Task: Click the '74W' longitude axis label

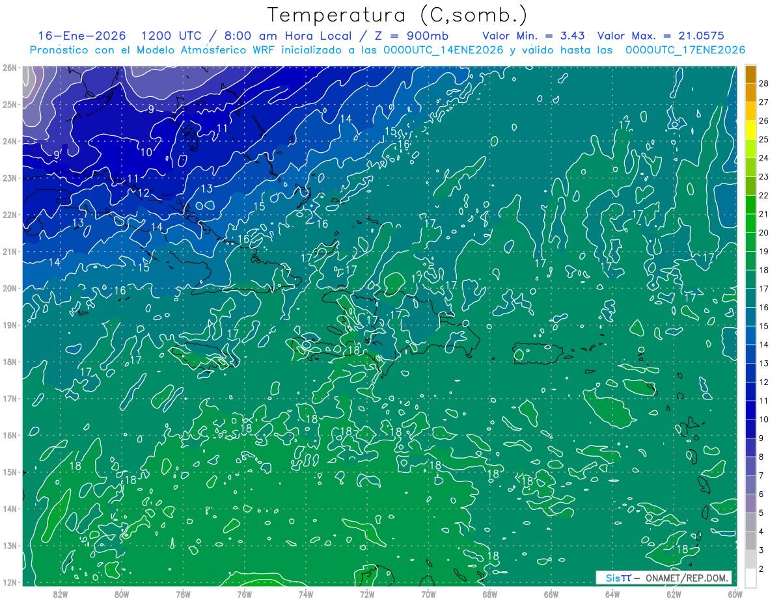Action: coord(305,594)
